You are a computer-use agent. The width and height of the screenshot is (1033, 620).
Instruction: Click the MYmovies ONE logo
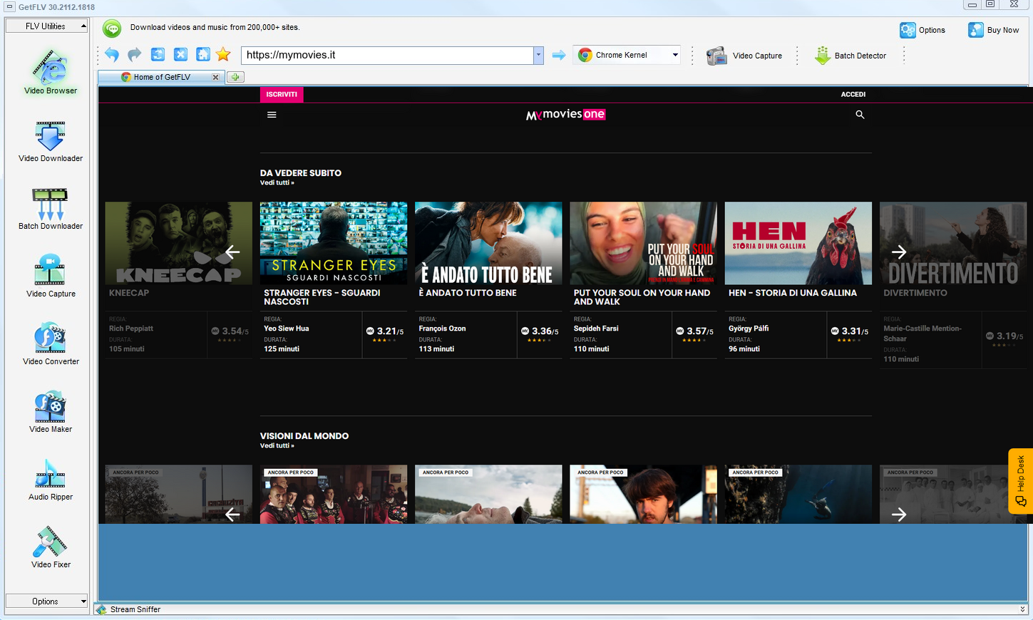click(565, 115)
